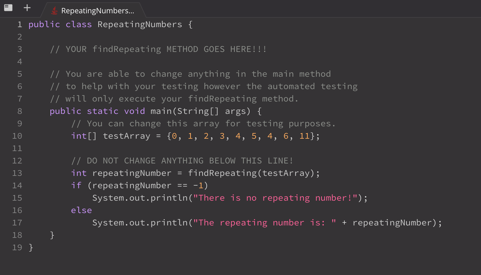Click the closing brace on line 18
This screenshot has height=275, width=481.
pos(52,235)
